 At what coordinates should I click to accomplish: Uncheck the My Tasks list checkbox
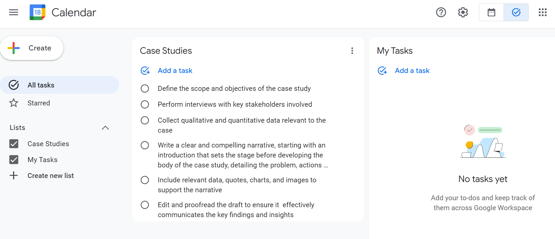tap(14, 160)
